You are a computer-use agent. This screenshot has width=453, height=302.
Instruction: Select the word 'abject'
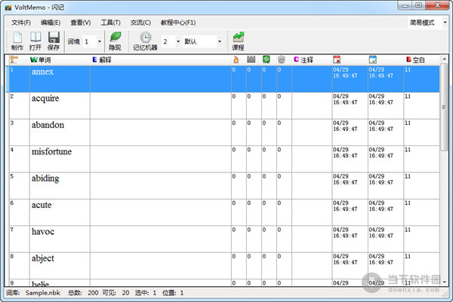click(x=43, y=258)
